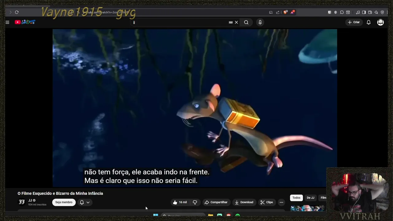Click Seja membro button
Image resolution: width=393 pixels, height=221 pixels.
coord(64,202)
